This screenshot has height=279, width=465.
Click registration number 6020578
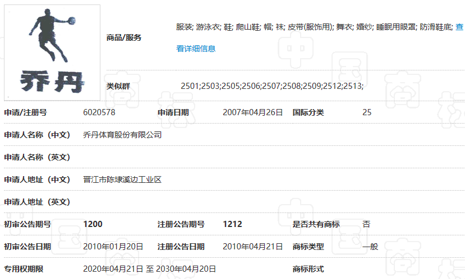pos(99,112)
